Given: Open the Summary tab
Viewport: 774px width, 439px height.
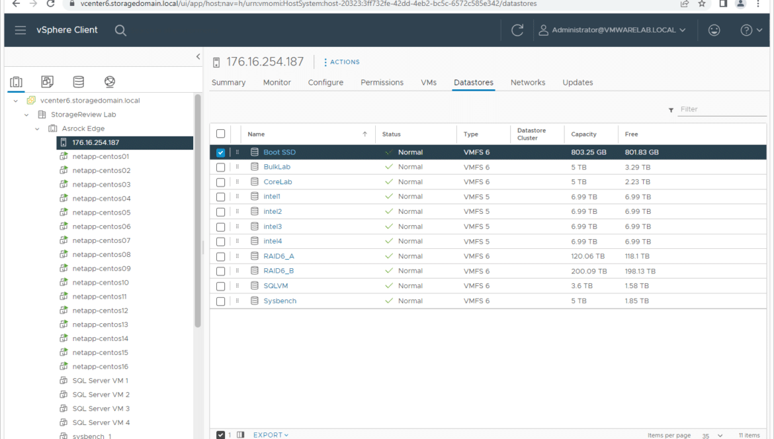Looking at the screenshot, I should [x=228, y=83].
